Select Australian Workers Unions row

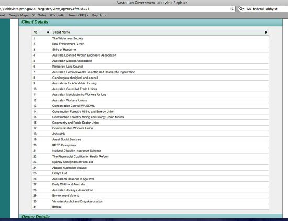(150, 100)
